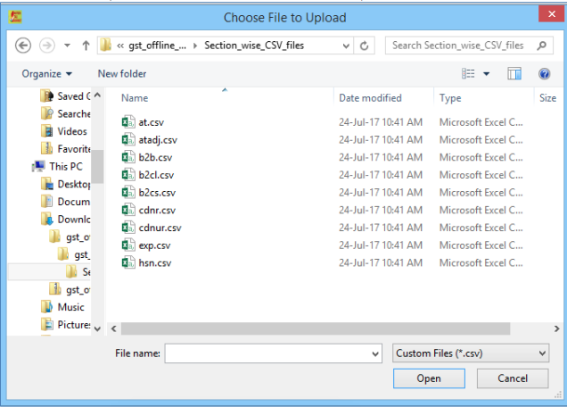567x407 pixels.
Task: Open Desktop in the navigation pane
Action: pyautogui.click(x=66, y=184)
